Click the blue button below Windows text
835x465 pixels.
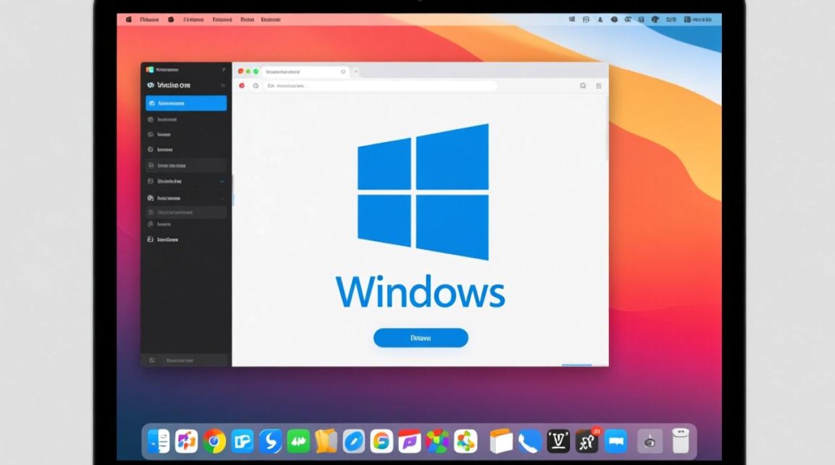pos(421,338)
